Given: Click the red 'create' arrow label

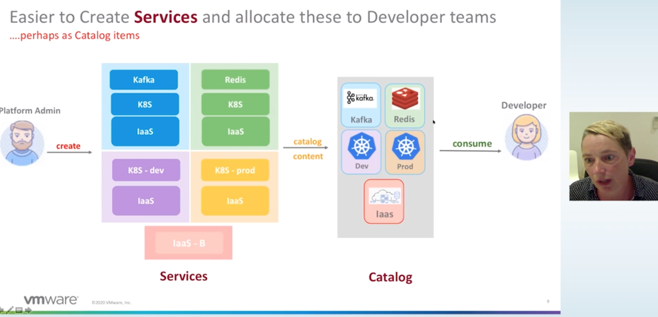Looking at the screenshot, I should point(68,146).
